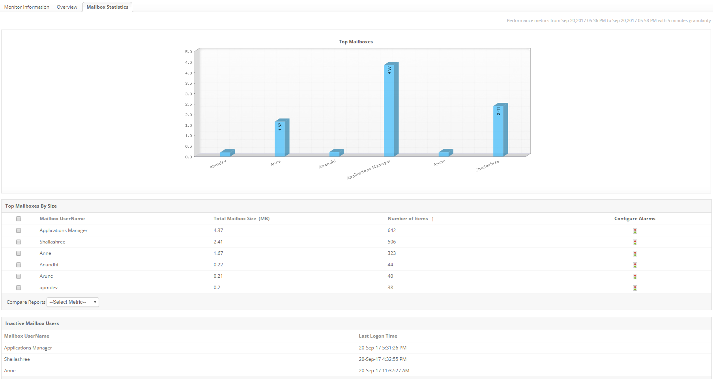Viewport: 713px width, 379px height.
Task: Click the 4.37 mailbox size value
Action: [218, 230]
